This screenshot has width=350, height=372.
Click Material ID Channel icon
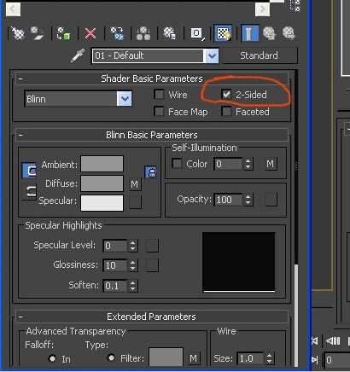pos(197,33)
